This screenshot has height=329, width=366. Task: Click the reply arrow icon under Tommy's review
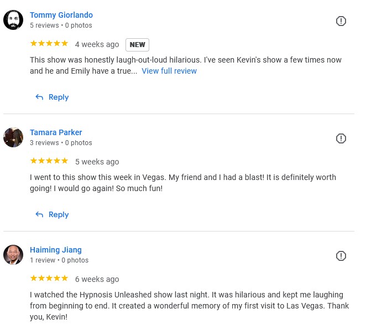[39, 97]
